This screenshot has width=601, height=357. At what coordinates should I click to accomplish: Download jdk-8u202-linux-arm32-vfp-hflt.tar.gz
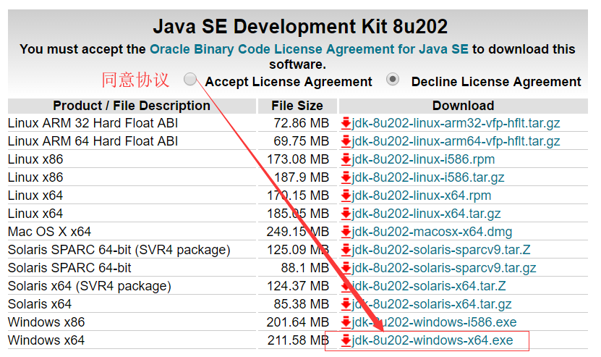456,123
